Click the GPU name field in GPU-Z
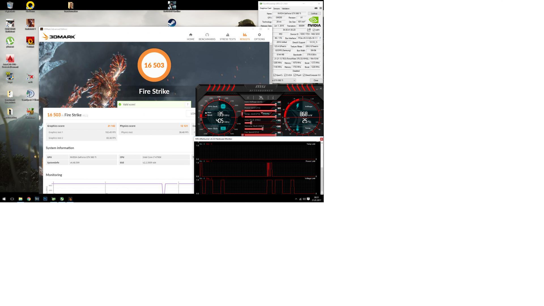This screenshot has height=306, width=544. [x=289, y=13]
